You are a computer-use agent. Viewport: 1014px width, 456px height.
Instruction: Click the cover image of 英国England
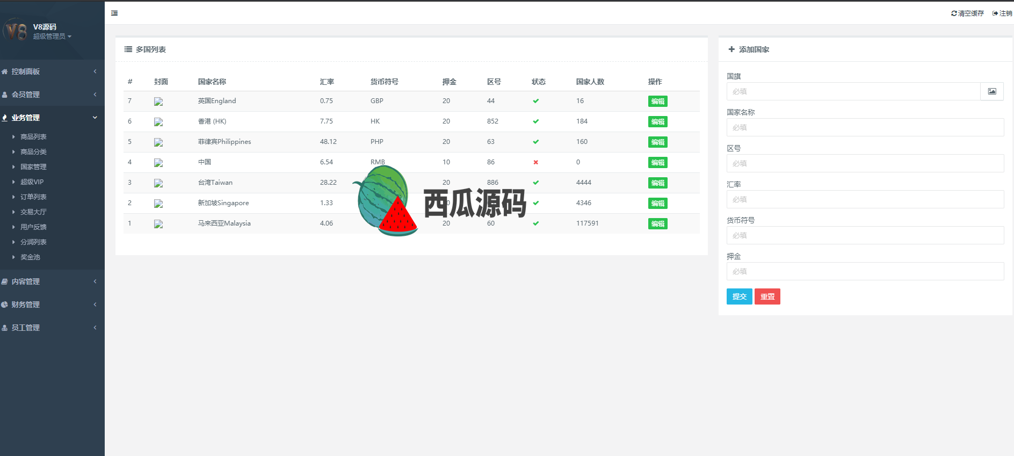[x=158, y=102]
